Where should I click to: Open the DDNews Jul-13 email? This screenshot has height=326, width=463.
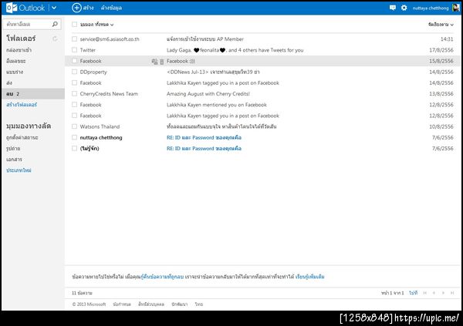click(213, 72)
